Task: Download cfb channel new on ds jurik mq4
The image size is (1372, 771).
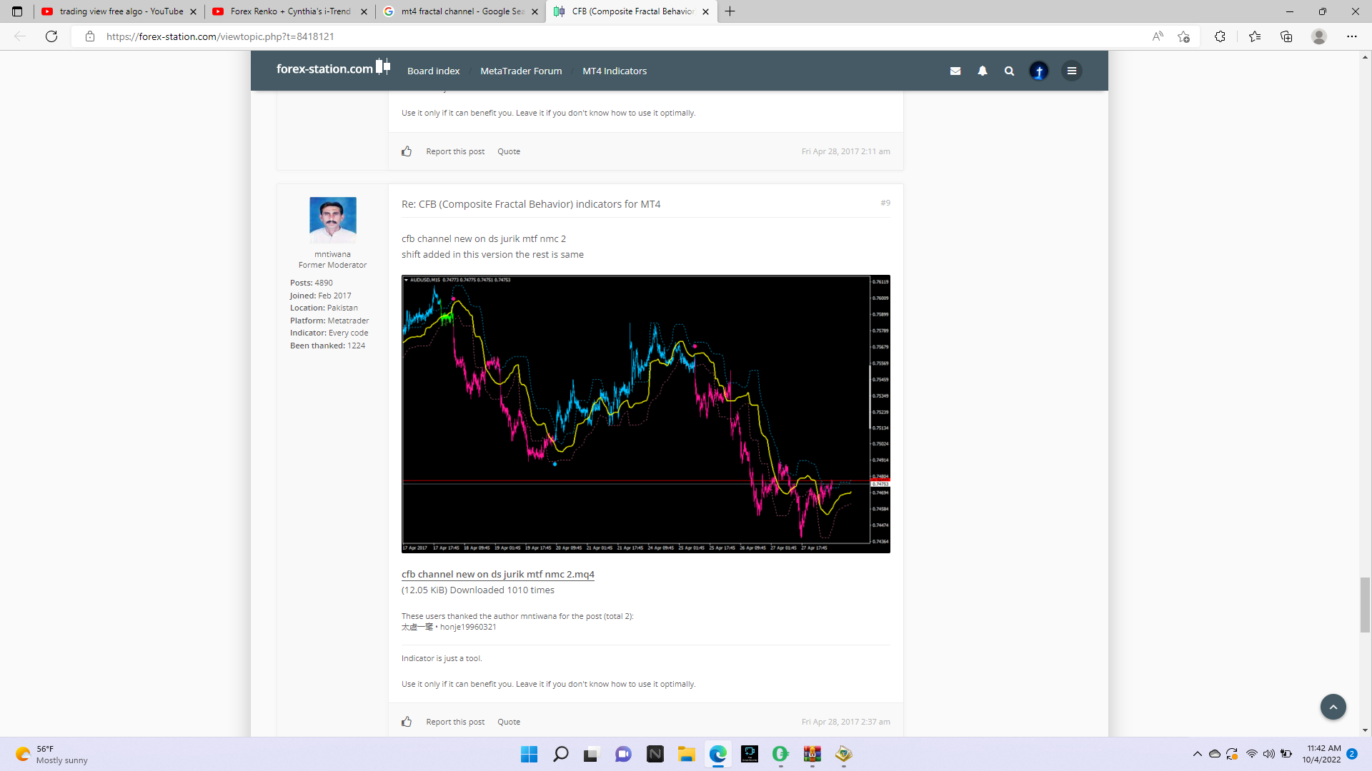Action: [497, 574]
